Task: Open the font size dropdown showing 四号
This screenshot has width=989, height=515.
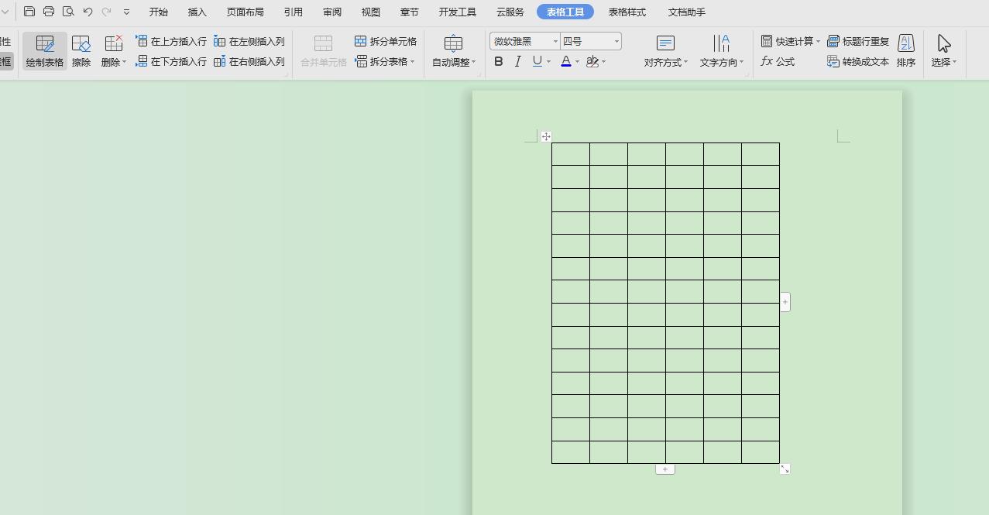Action: coord(616,40)
